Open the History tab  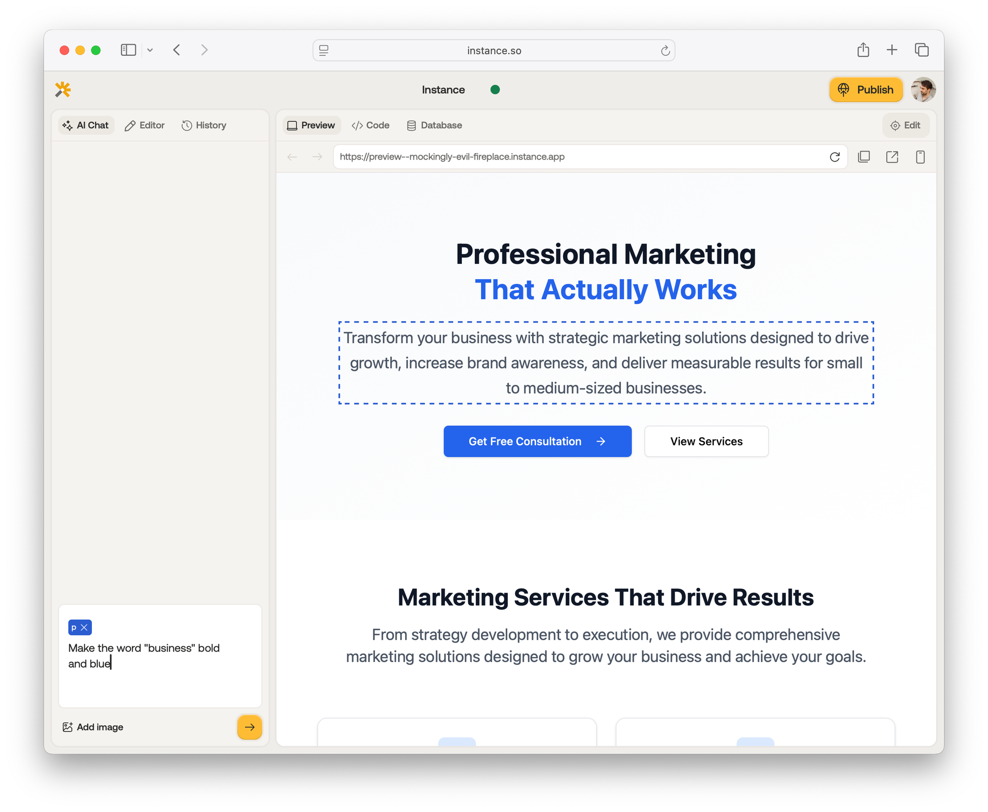click(x=204, y=125)
